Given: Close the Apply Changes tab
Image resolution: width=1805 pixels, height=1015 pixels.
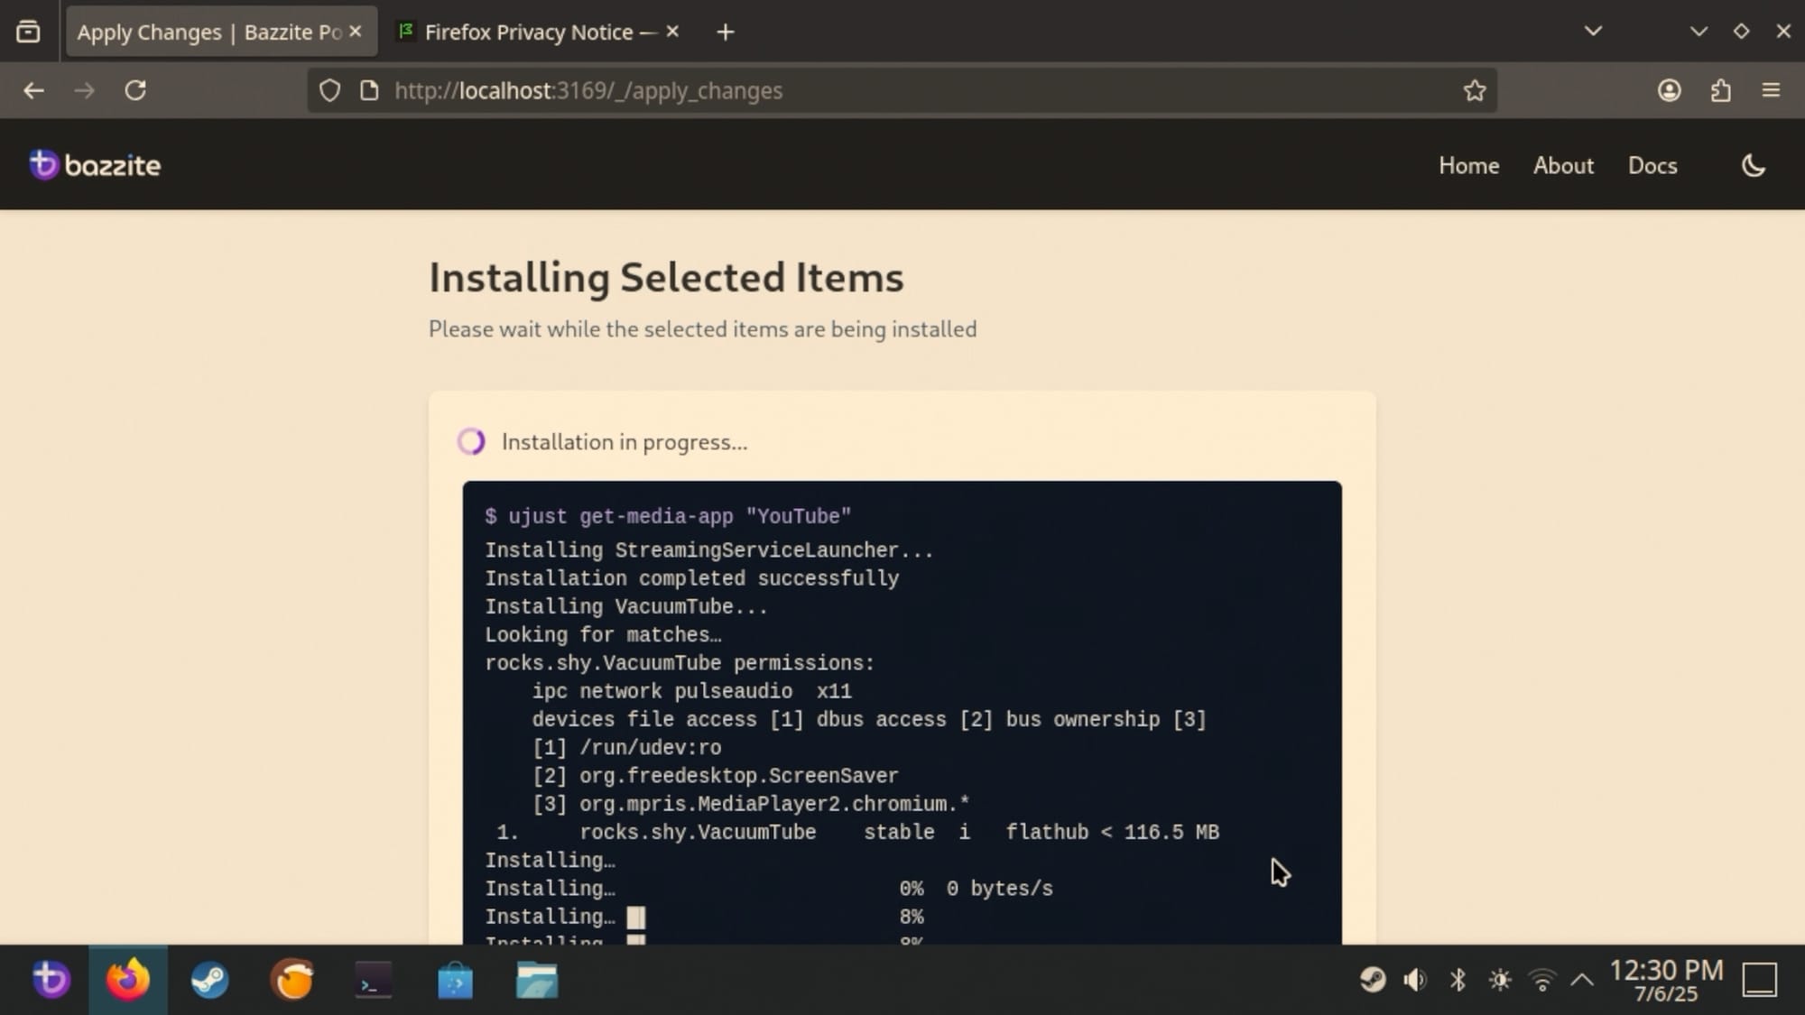Looking at the screenshot, I should tap(356, 32).
